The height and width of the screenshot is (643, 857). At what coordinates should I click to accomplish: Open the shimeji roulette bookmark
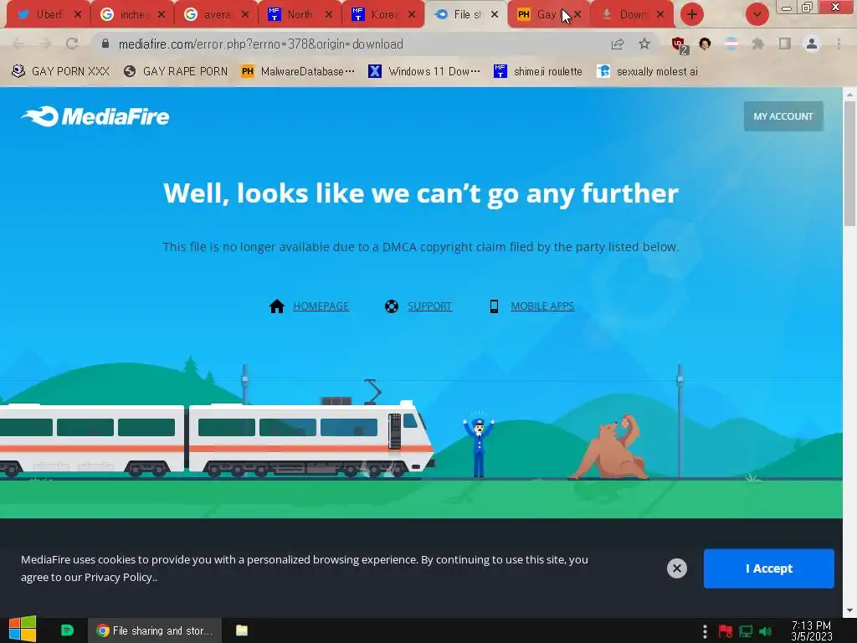(x=538, y=71)
